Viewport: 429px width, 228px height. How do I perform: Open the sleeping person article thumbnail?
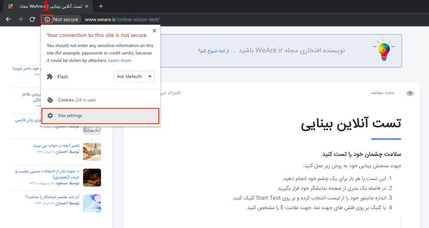[92, 152]
